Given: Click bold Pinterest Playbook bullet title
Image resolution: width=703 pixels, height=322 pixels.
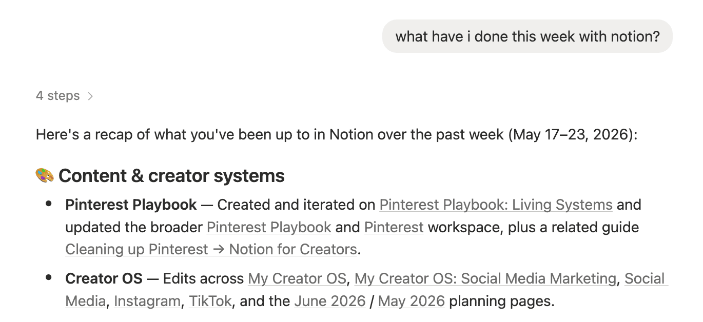Looking at the screenshot, I should click(131, 205).
